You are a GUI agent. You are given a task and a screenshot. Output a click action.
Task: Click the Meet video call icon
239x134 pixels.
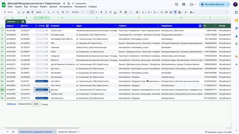coord(191,4)
